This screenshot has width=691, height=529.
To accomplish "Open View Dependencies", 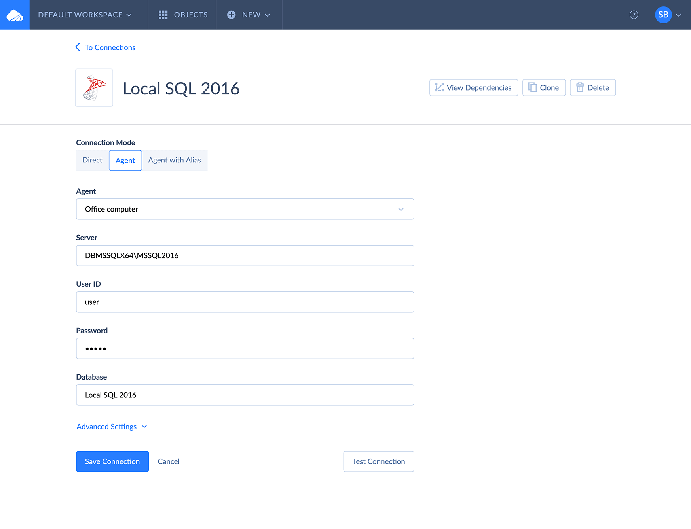I will [x=473, y=88].
